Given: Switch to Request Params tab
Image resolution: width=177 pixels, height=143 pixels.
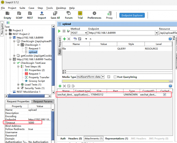Looking at the screenshot, I should click(x=43, y=101).
